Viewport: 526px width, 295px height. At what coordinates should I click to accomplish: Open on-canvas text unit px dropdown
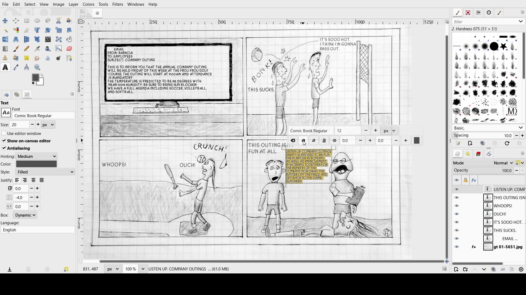pyautogui.click(x=389, y=131)
